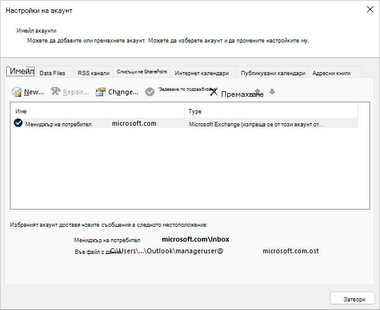Click the Microsoft Exchange type cell
Image resolution: width=380 pixels, height=310 pixels.
pos(256,124)
